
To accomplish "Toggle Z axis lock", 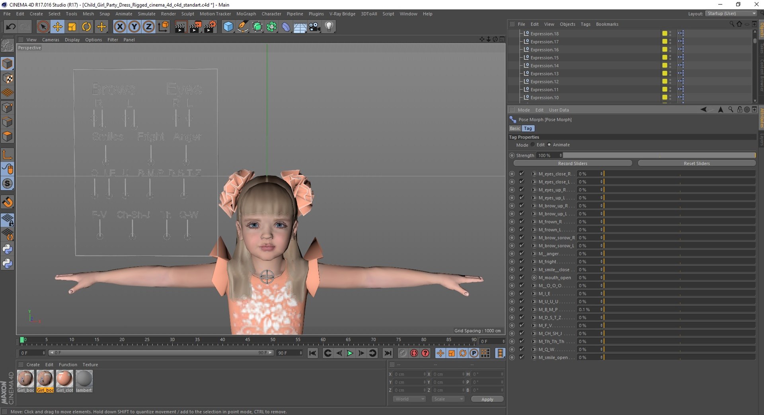I will pyautogui.click(x=148, y=27).
